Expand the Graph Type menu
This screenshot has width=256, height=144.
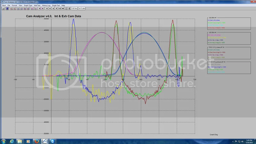[28, 5]
